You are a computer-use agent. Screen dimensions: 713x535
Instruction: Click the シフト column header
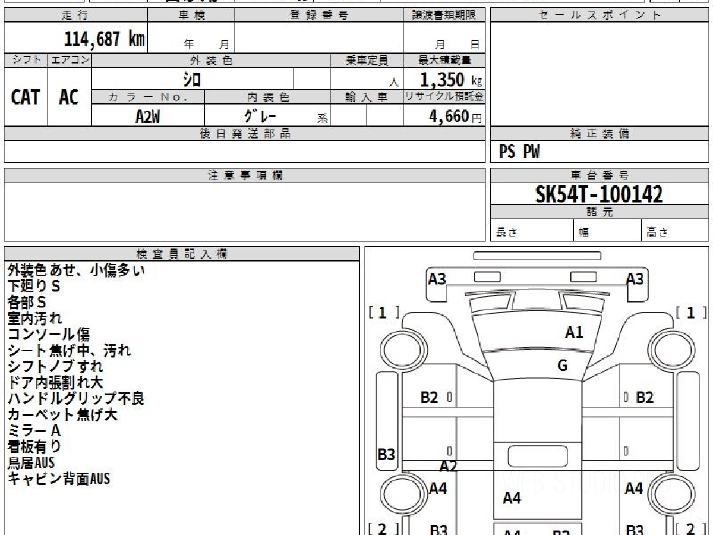[26, 60]
